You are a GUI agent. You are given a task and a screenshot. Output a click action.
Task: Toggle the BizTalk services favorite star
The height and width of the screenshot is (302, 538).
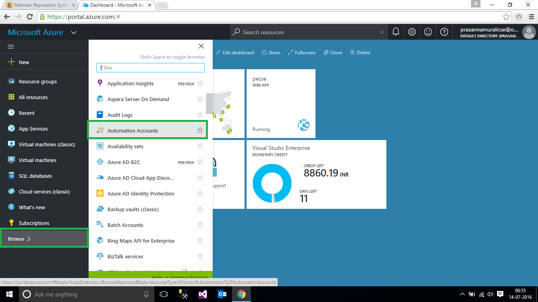pos(200,256)
